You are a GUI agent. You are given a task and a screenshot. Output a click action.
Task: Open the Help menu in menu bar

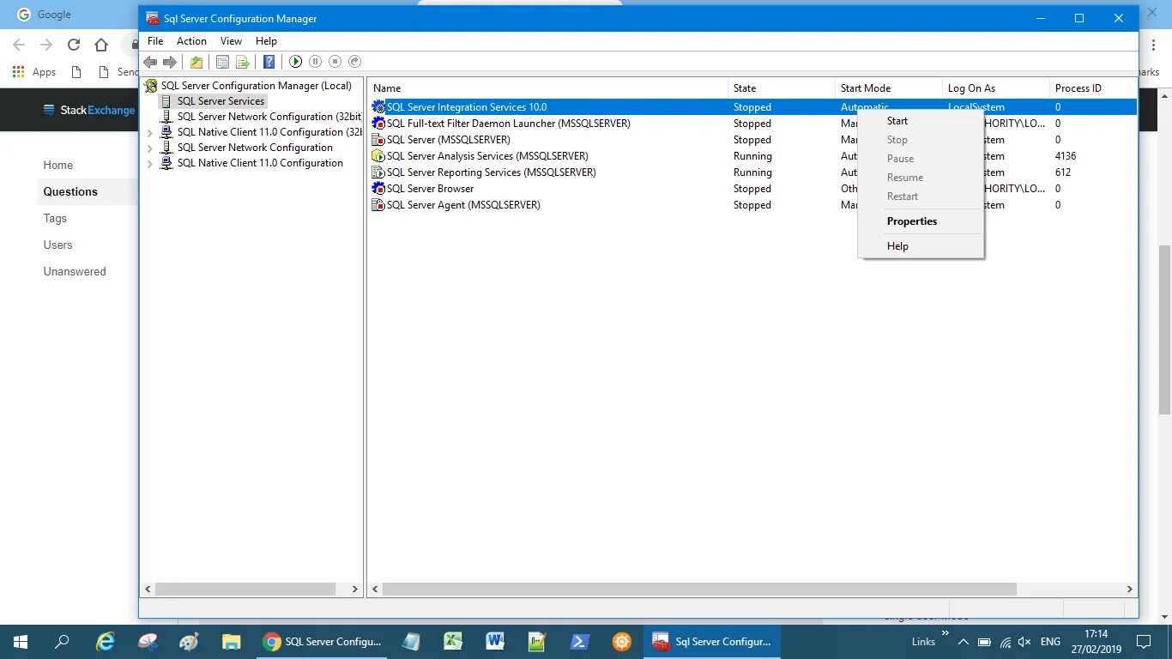266,40
